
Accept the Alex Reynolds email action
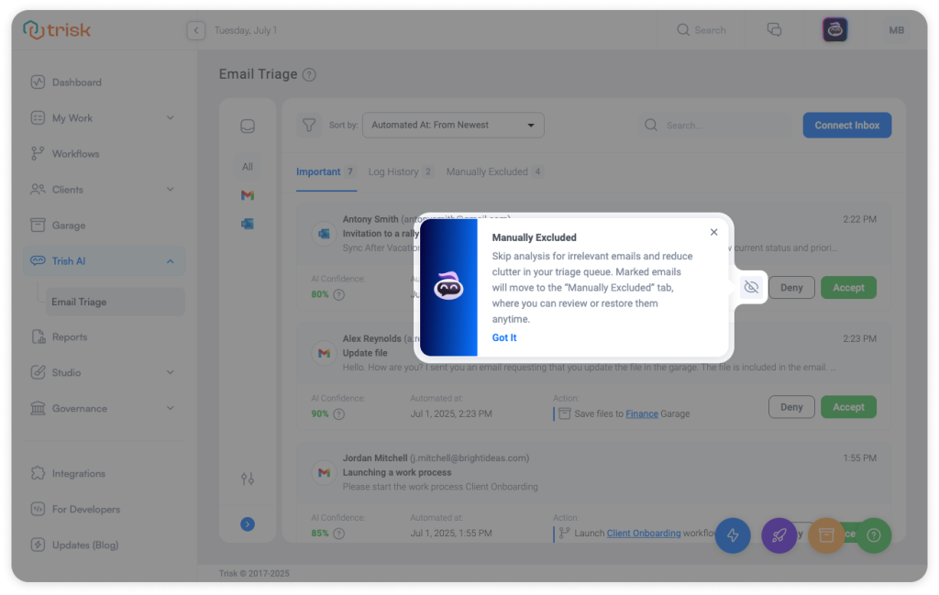[848, 407]
